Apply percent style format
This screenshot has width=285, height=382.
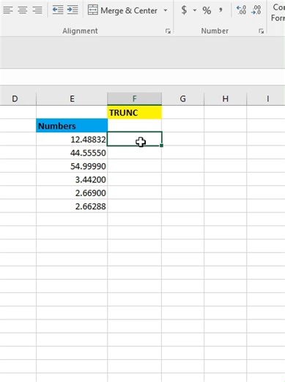coord(207,10)
